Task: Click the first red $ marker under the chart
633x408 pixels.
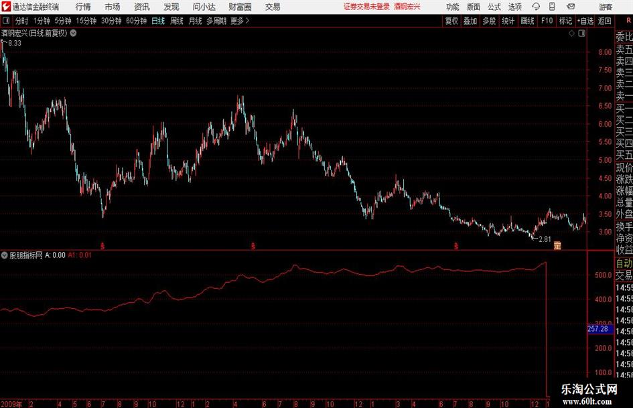Action: point(102,245)
